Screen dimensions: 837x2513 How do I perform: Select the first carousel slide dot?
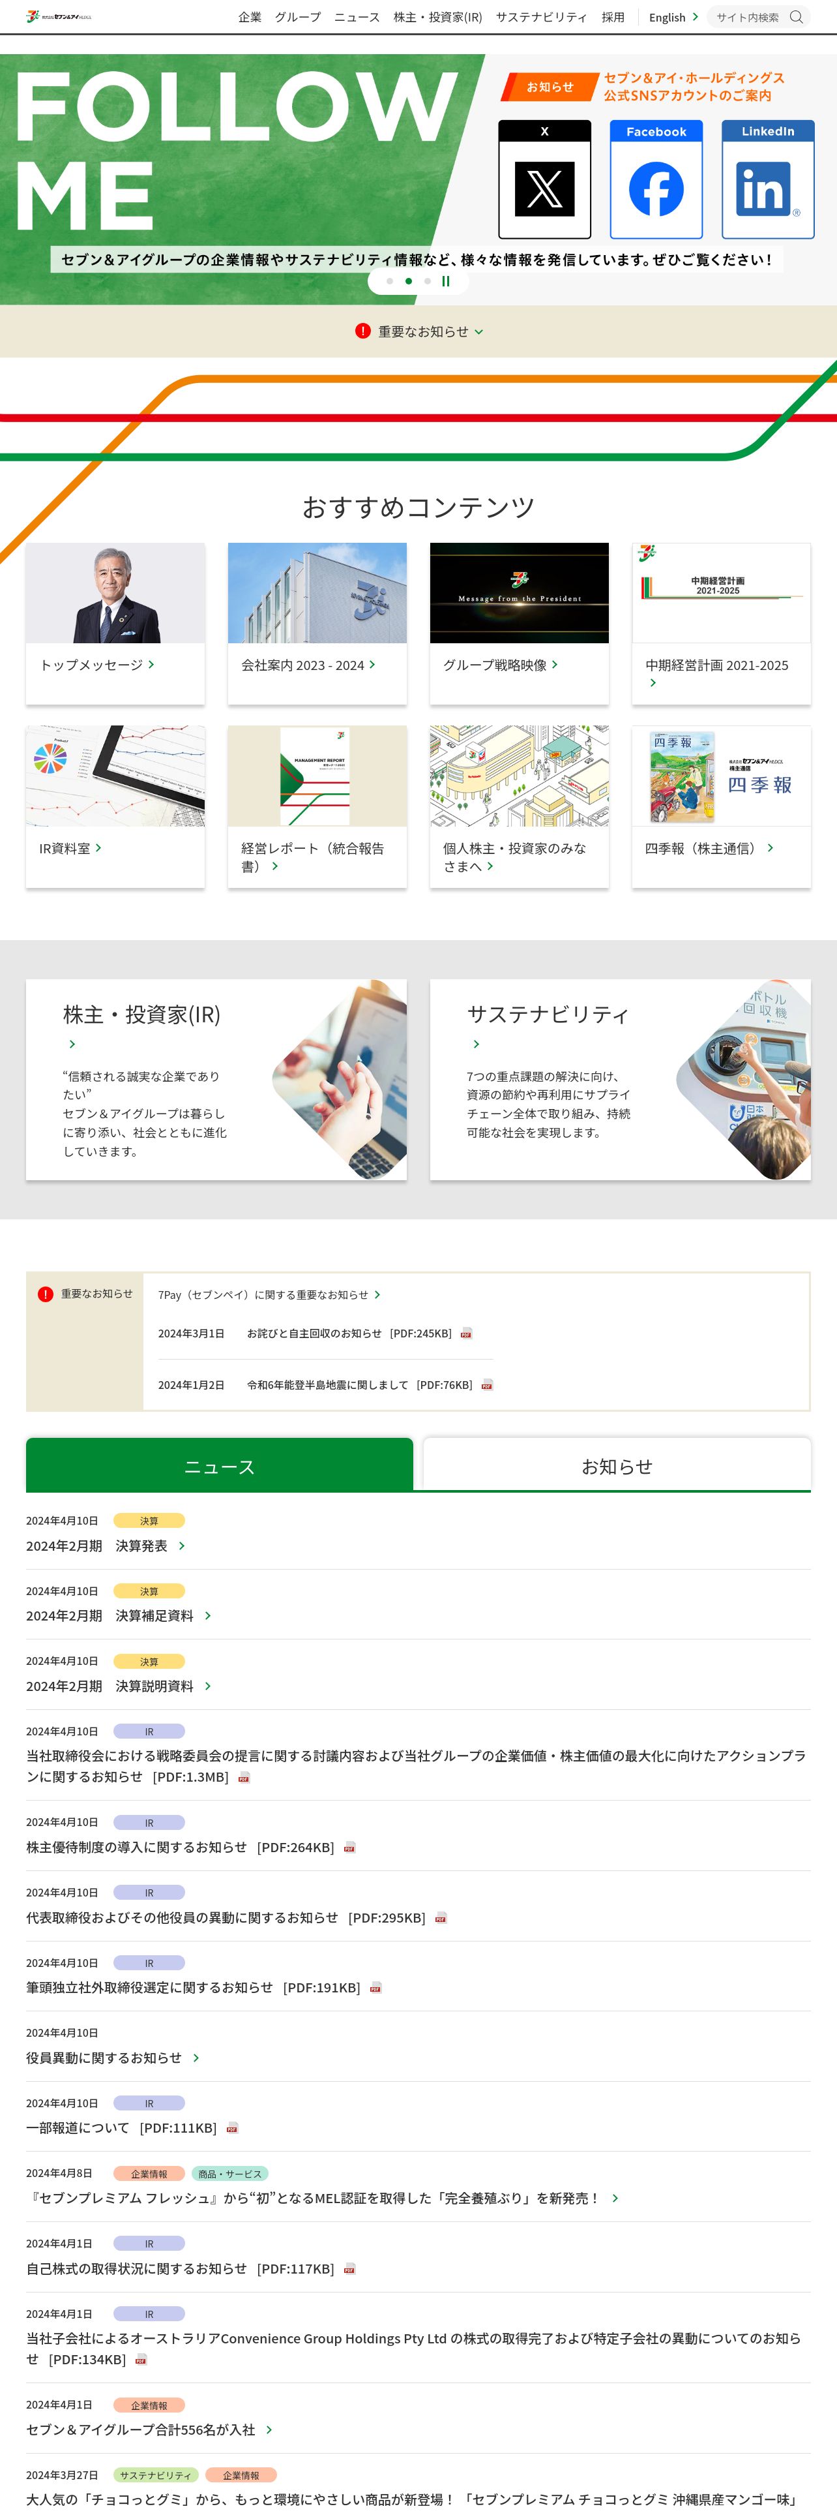tap(390, 281)
